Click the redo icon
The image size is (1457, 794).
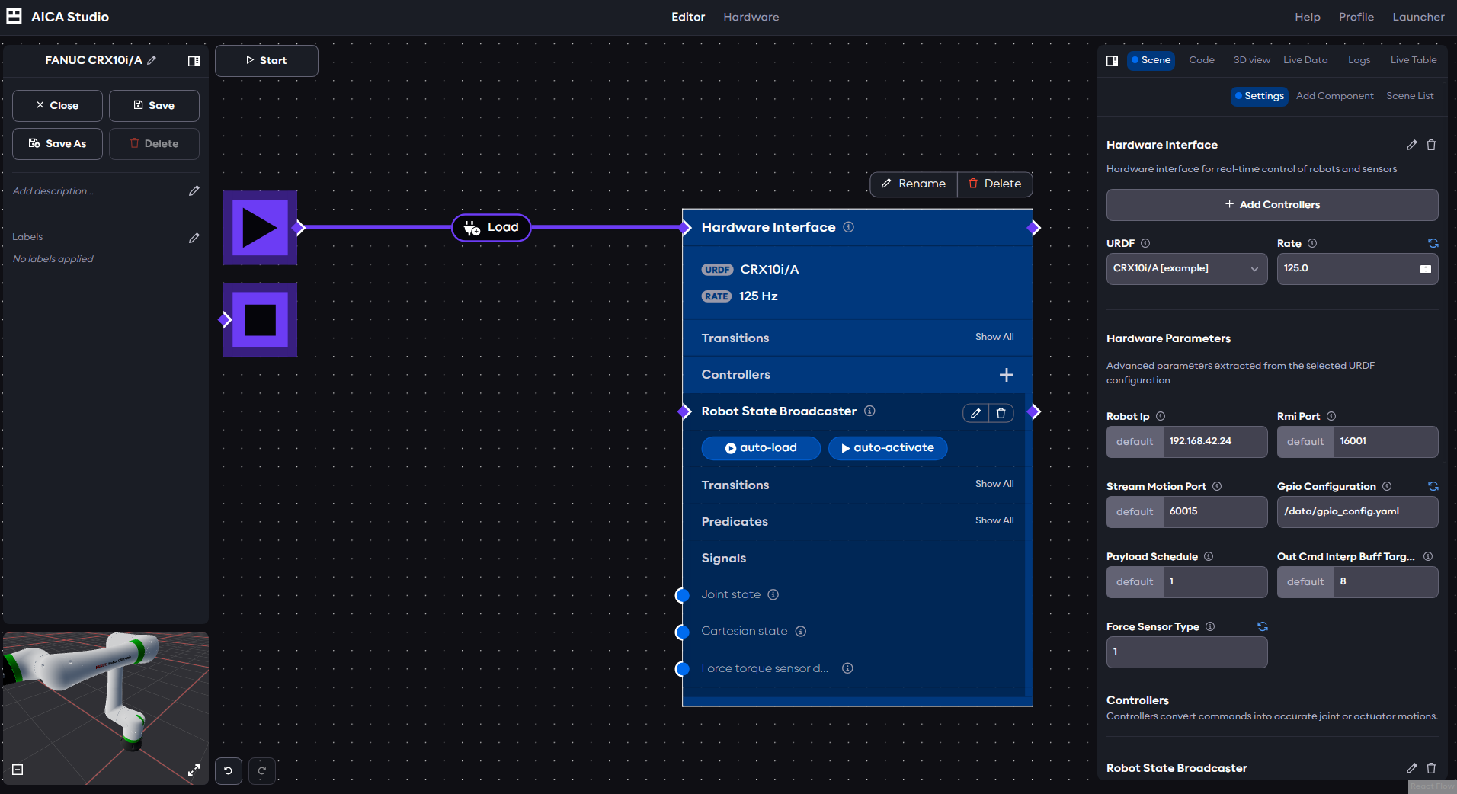click(x=261, y=770)
